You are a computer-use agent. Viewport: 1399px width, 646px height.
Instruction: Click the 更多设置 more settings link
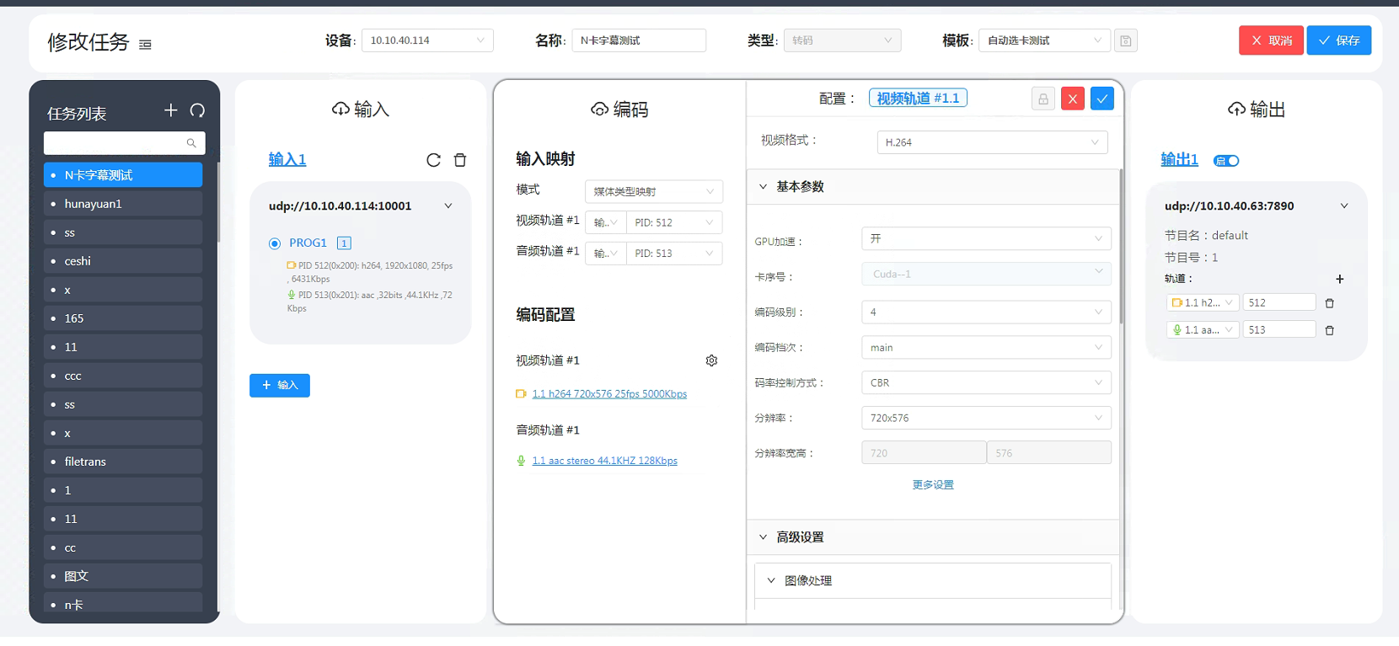tap(933, 485)
